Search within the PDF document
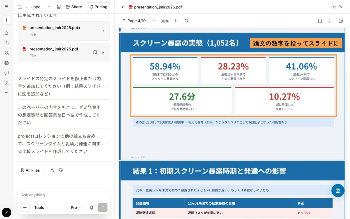350x219 pixels. [x=186, y=21]
